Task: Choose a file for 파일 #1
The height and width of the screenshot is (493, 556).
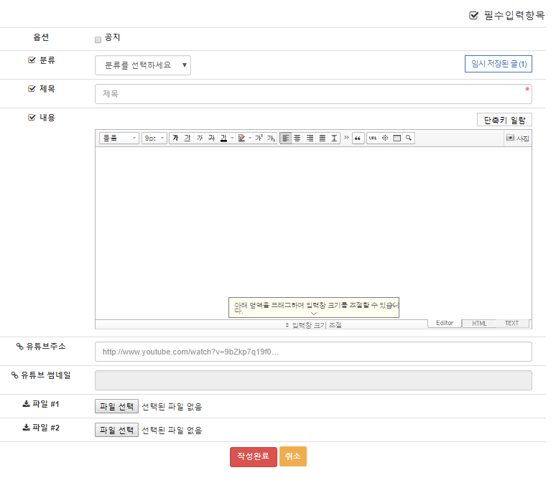Action: tap(116, 407)
